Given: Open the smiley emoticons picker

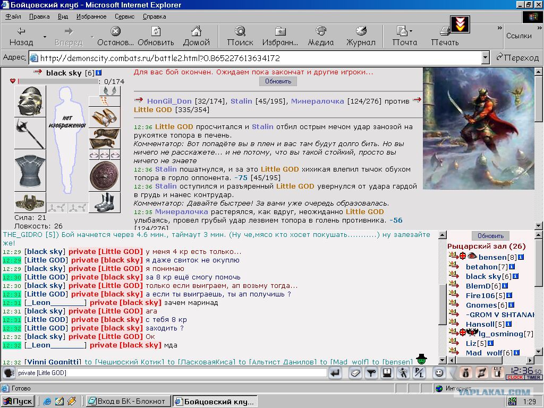Looking at the screenshot, I should (x=439, y=373).
